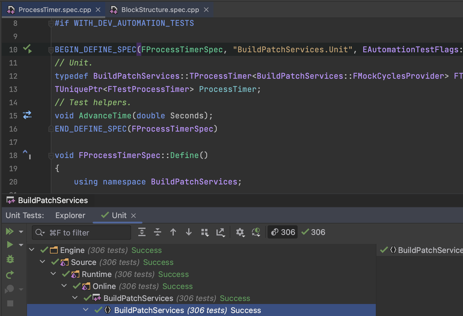The image size is (463, 316).
Task: Click the Debug bug icon
Action: click(10, 259)
